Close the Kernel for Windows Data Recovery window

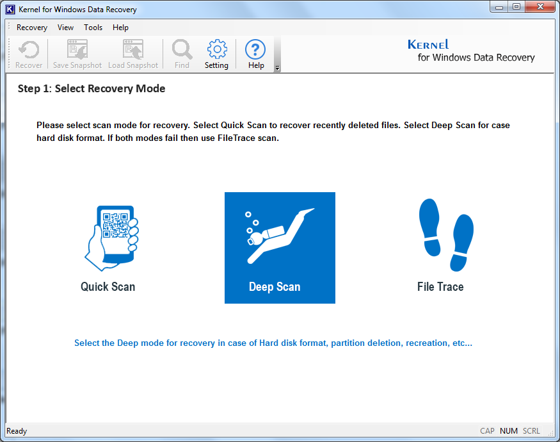(x=540, y=7)
